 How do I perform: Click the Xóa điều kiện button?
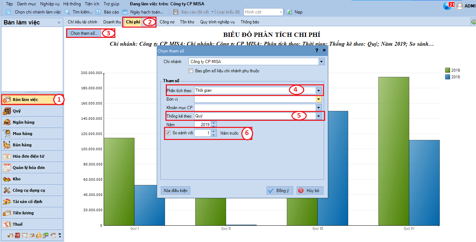175,191
